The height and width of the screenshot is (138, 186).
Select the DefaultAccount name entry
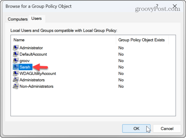(33, 54)
